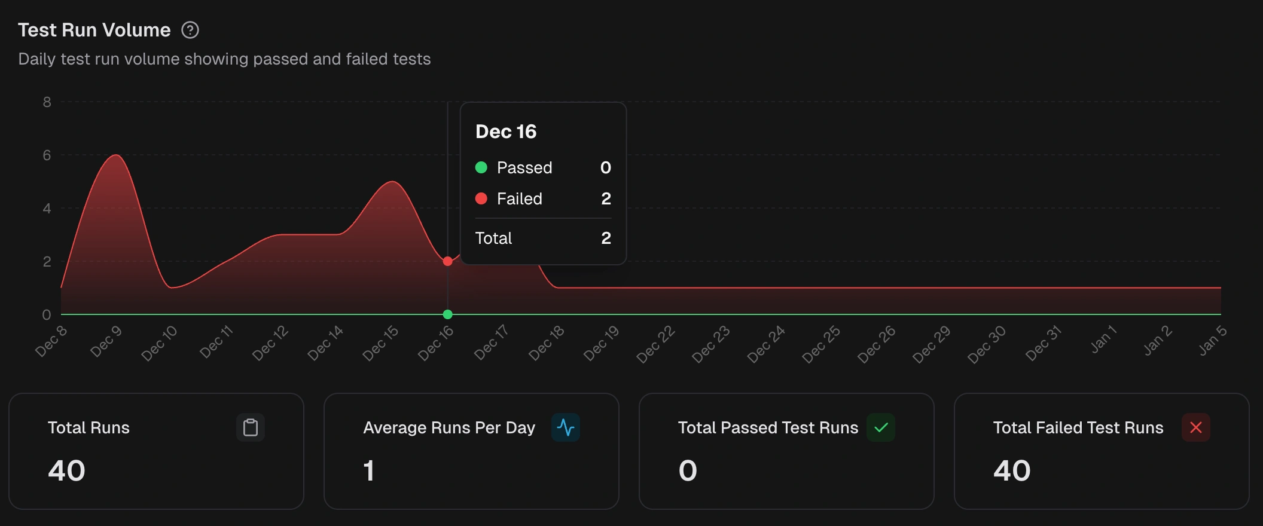The width and height of the screenshot is (1263, 526).
Task: Click the red Failed data point on Dec 16
Action: click(448, 261)
